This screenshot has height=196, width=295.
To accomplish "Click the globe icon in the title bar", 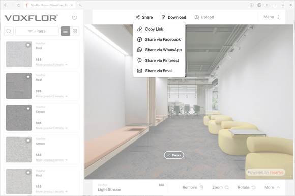I will [x=259, y=5].
